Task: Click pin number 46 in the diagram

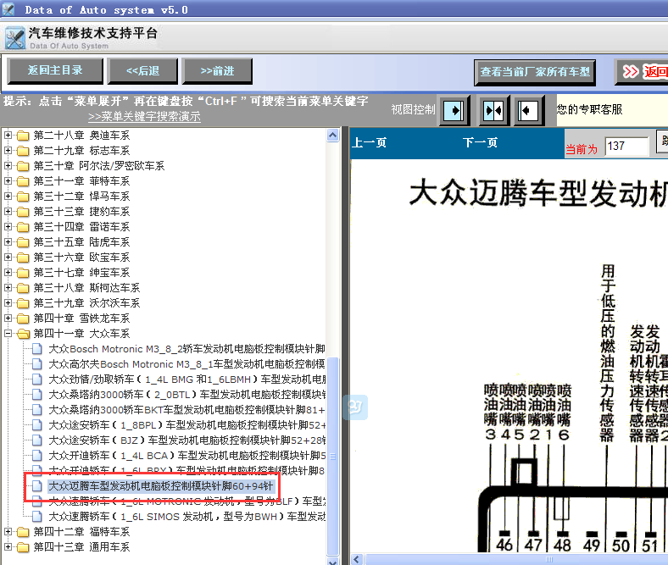Action: [x=504, y=545]
